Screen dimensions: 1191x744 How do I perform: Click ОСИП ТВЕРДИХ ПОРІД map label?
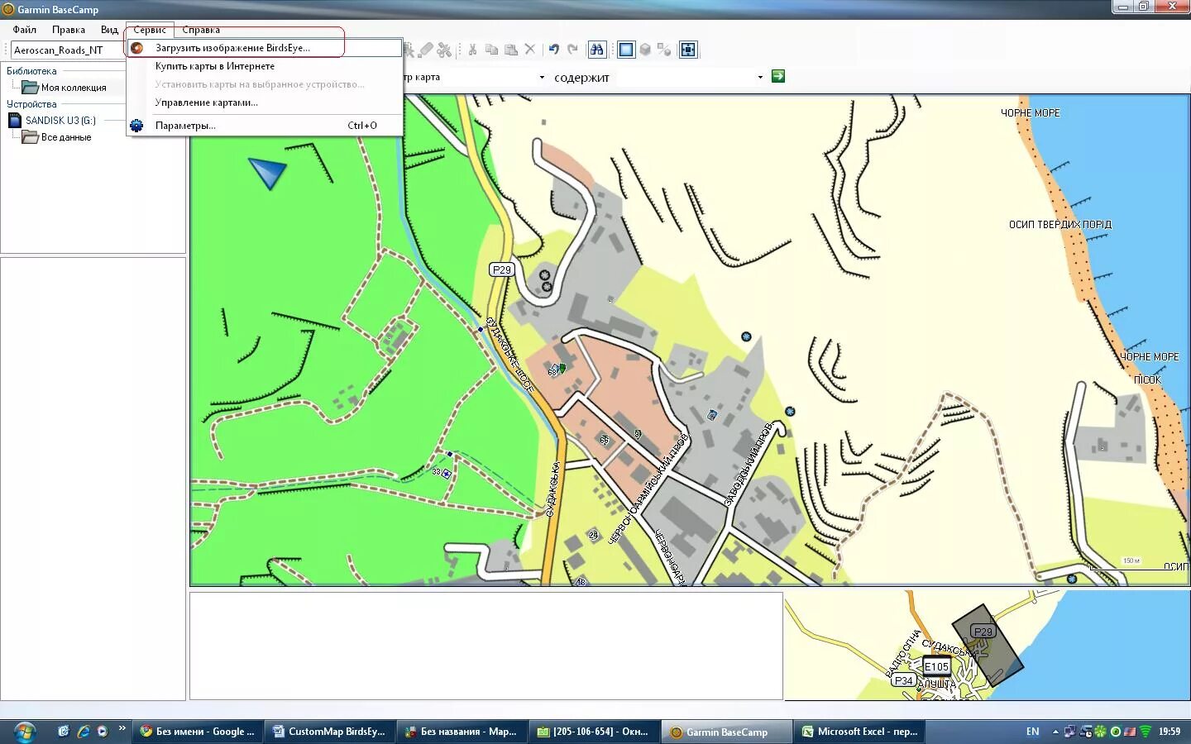pyautogui.click(x=1060, y=225)
